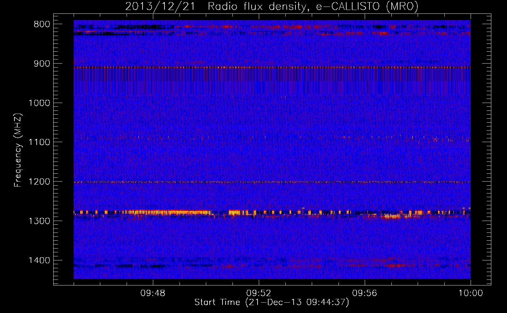The width and height of the screenshot is (507, 313).
Task: Click the 800 frequency tick label
Action: pos(42,24)
